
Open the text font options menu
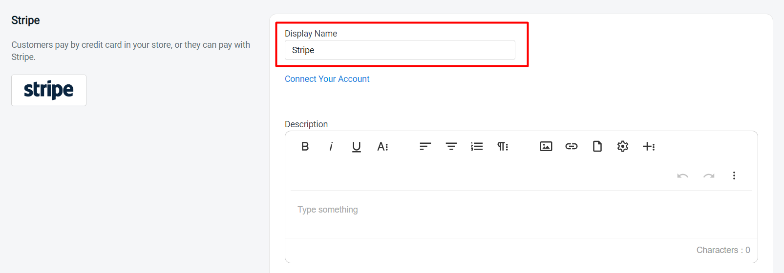coord(382,146)
